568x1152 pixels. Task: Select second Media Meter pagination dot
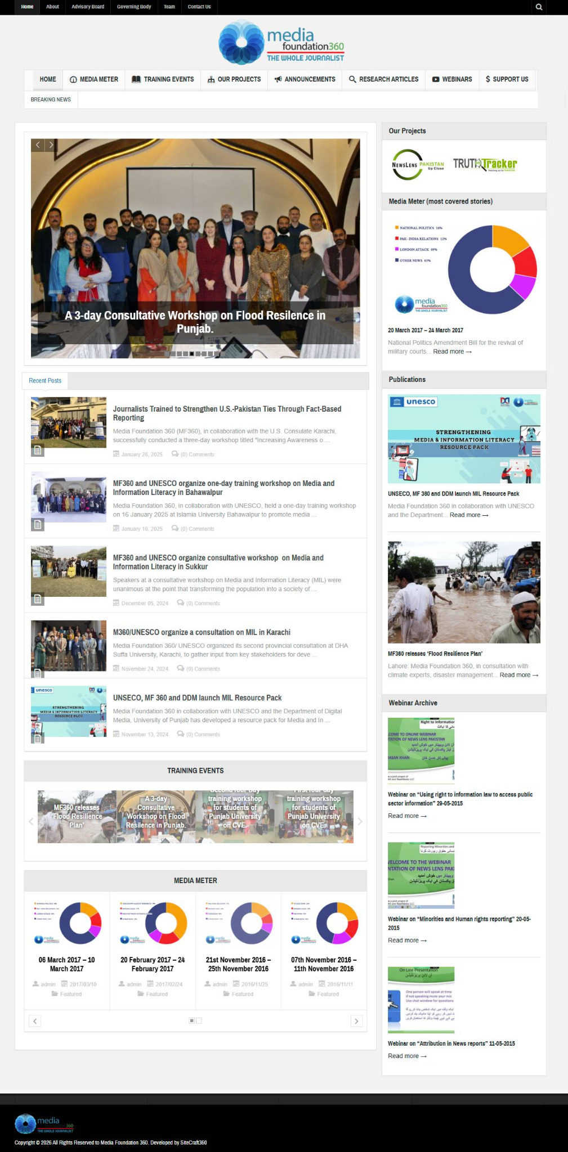199,1020
